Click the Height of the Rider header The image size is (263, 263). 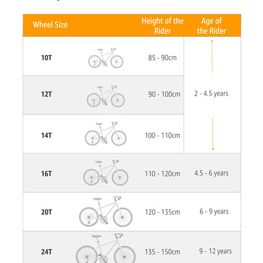(163, 26)
